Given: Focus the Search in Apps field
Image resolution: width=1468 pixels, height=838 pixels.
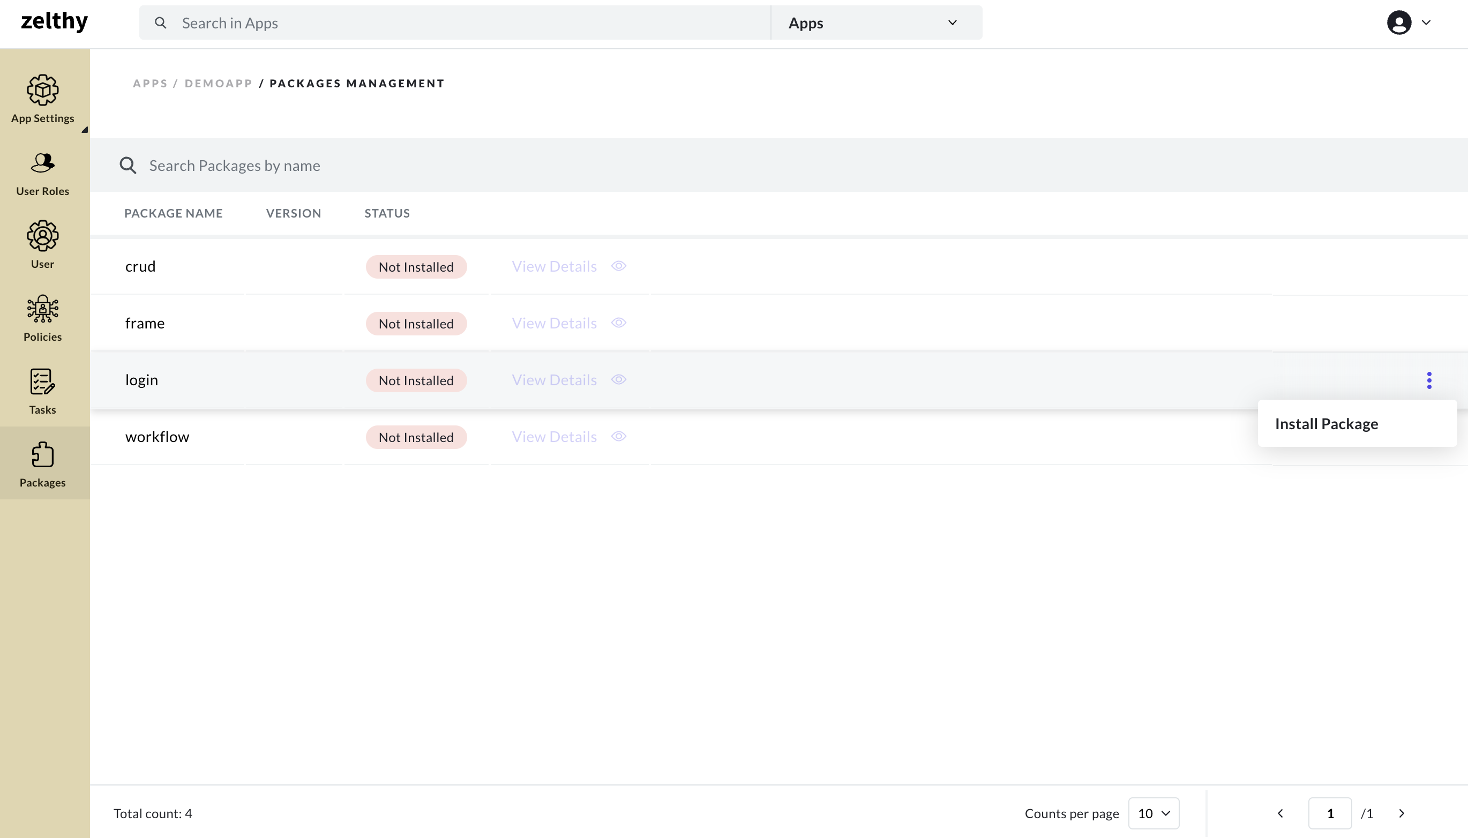Looking at the screenshot, I should (x=455, y=23).
